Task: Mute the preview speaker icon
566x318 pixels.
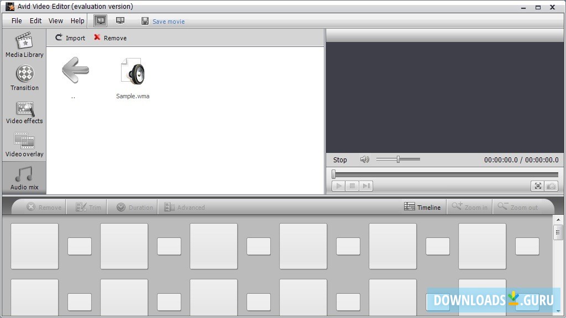Action: 365,160
